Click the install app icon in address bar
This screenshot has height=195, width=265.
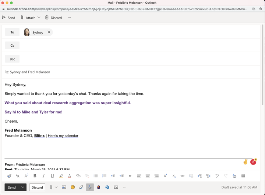pos(254,9)
